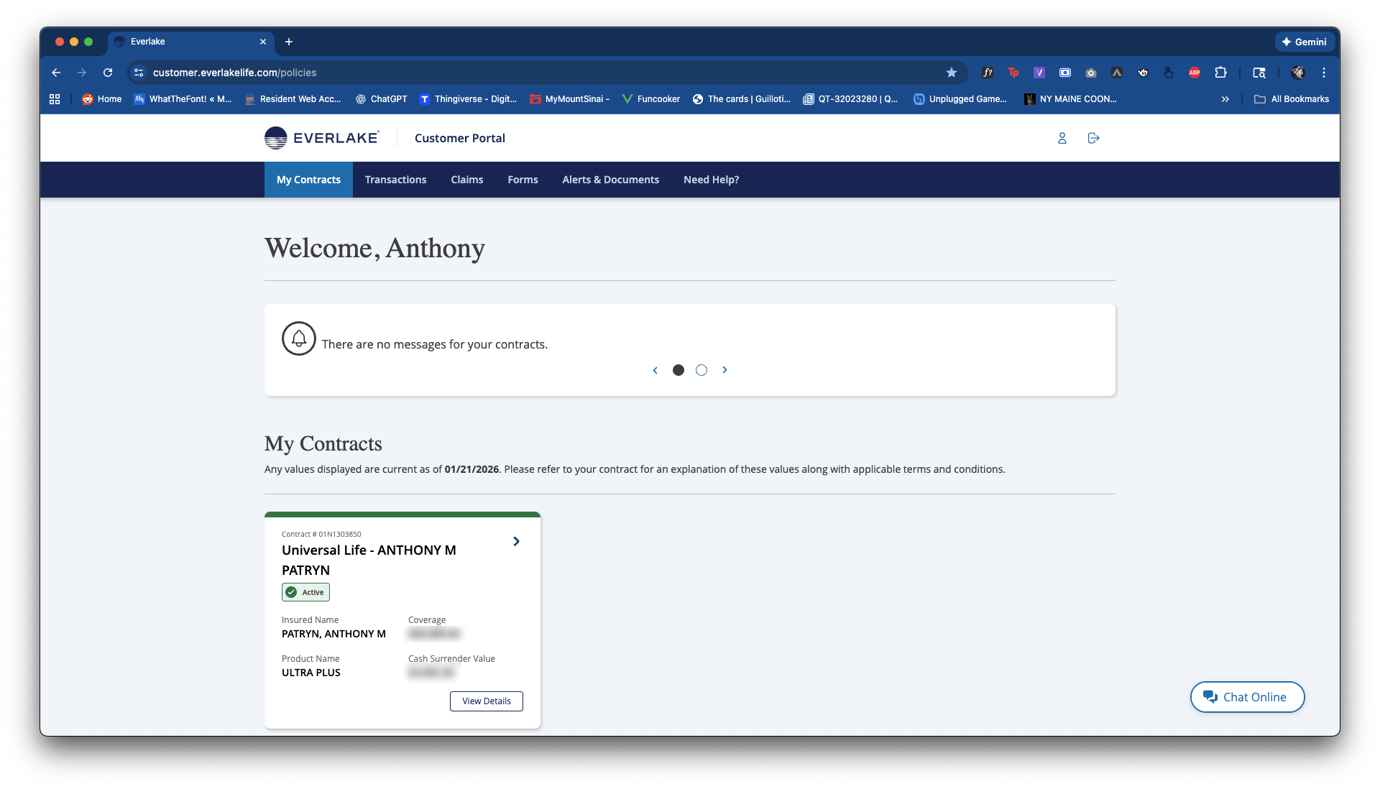
Task: Click the Everlake logo
Action: (x=321, y=138)
